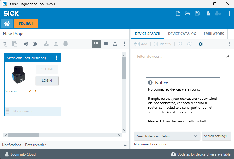
Task: Click the export device icon
Action: tap(35, 44)
